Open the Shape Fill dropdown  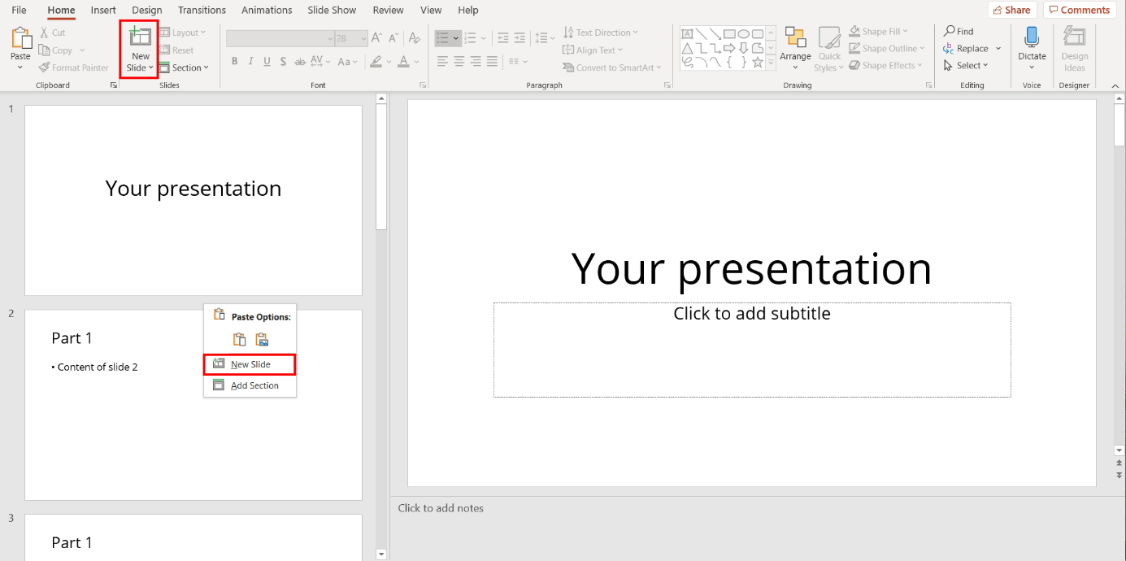click(x=880, y=31)
